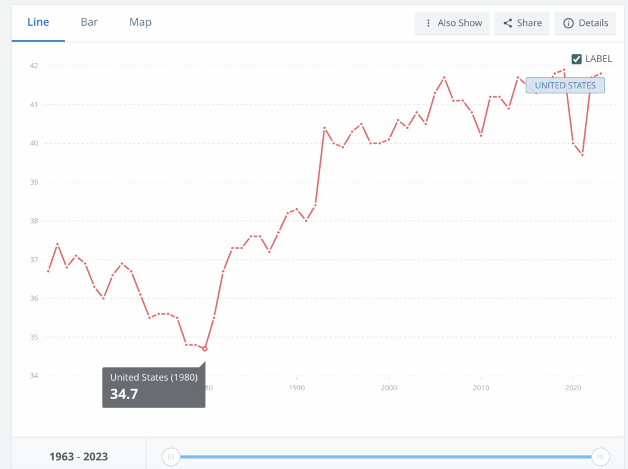
Task: Click the left year range slider handle
Action: pos(171,456)
